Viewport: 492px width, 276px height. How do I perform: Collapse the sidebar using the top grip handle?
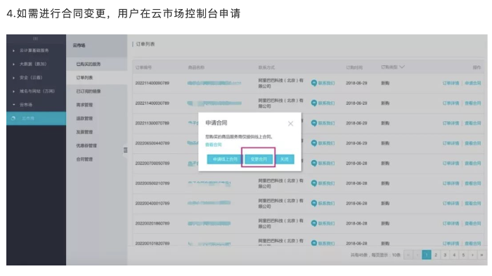click(35, 38)
